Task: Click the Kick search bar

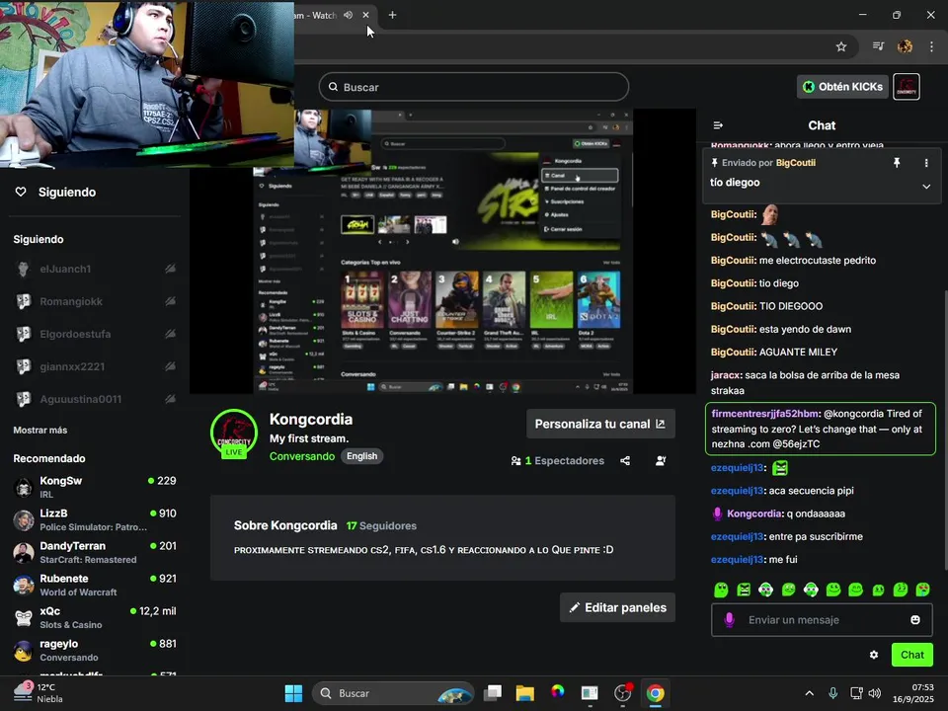Action: click(x=473, y=87)
